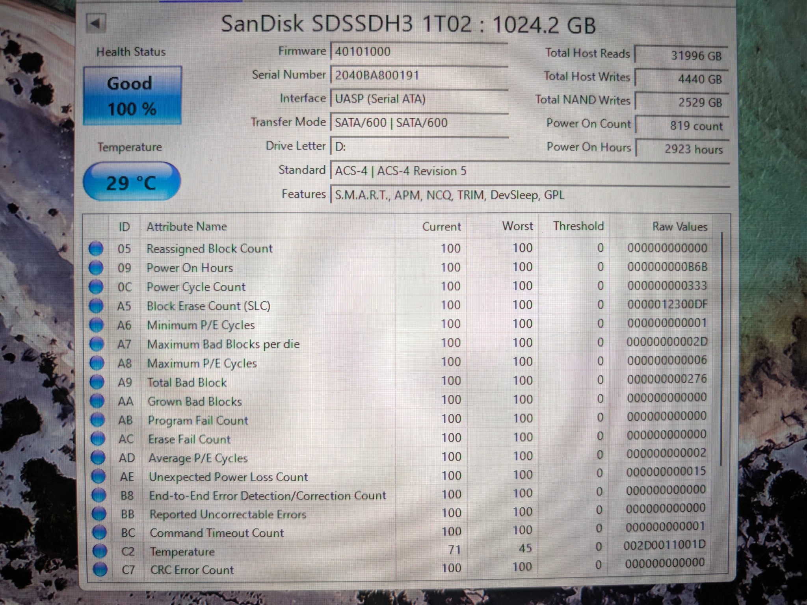Click status dot for Block Erase Count (SLC)
This screenshot has width=807, height=605.
tap(96, 306)
